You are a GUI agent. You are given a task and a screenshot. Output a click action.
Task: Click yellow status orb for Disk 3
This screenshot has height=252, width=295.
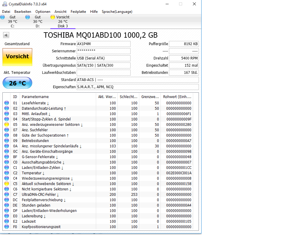(53, 17)
